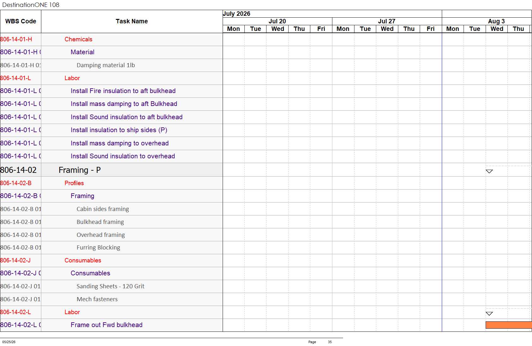Select Sanding Sheets - 120 Grit item
532x346 pixels.
pos(110,286)
